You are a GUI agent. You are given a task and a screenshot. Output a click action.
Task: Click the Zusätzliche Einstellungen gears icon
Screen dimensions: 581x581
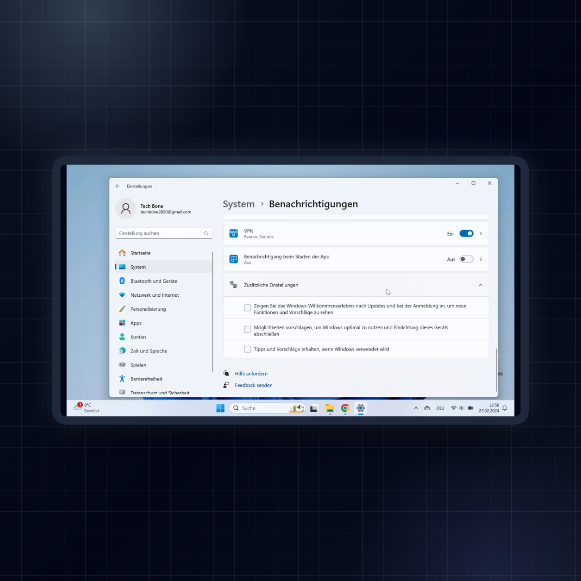point(233,285)
